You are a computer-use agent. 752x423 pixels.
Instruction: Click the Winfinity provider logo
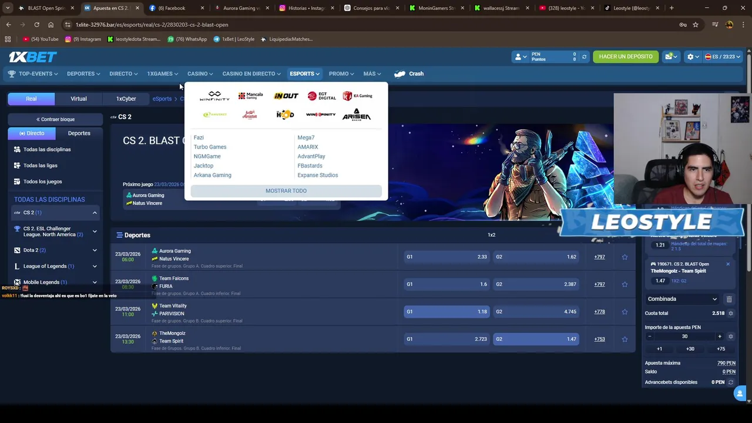pos(214,96)
